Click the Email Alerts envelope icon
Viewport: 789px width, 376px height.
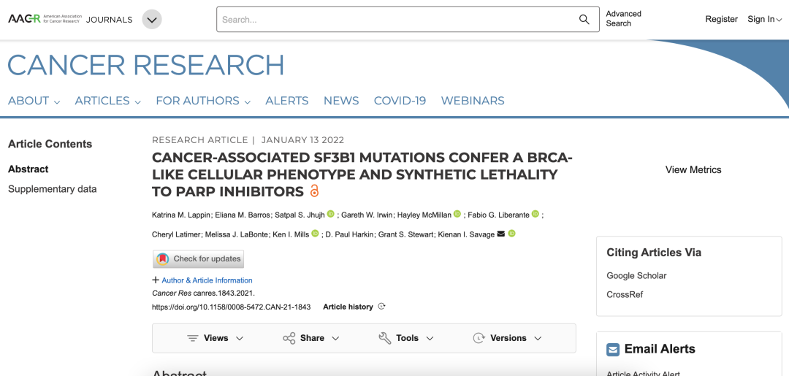[x=613, y=350]
